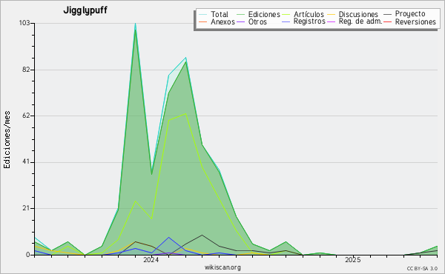445x274 pixels.
Task: Select the Proyecto legend label
Action: pyautogui.click(x=410, y=14)
